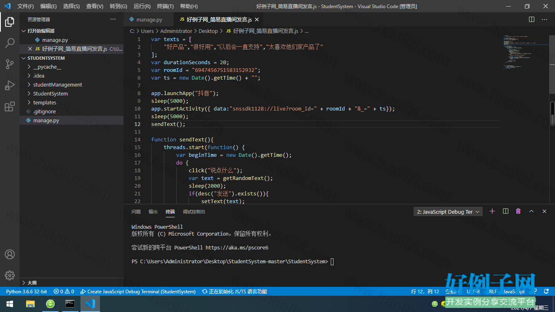Open the 文件(F) menu

pos(26,6)
